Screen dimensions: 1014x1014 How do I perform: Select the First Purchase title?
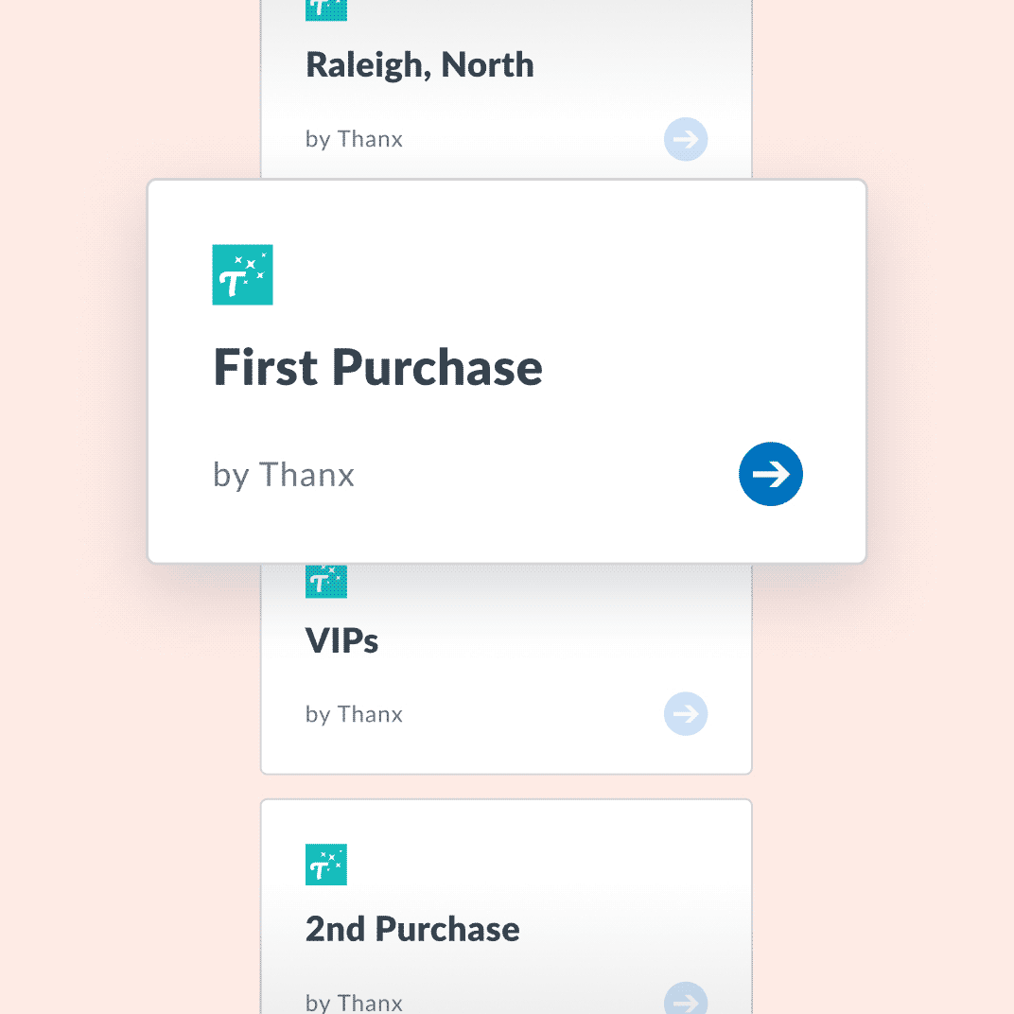377,367
